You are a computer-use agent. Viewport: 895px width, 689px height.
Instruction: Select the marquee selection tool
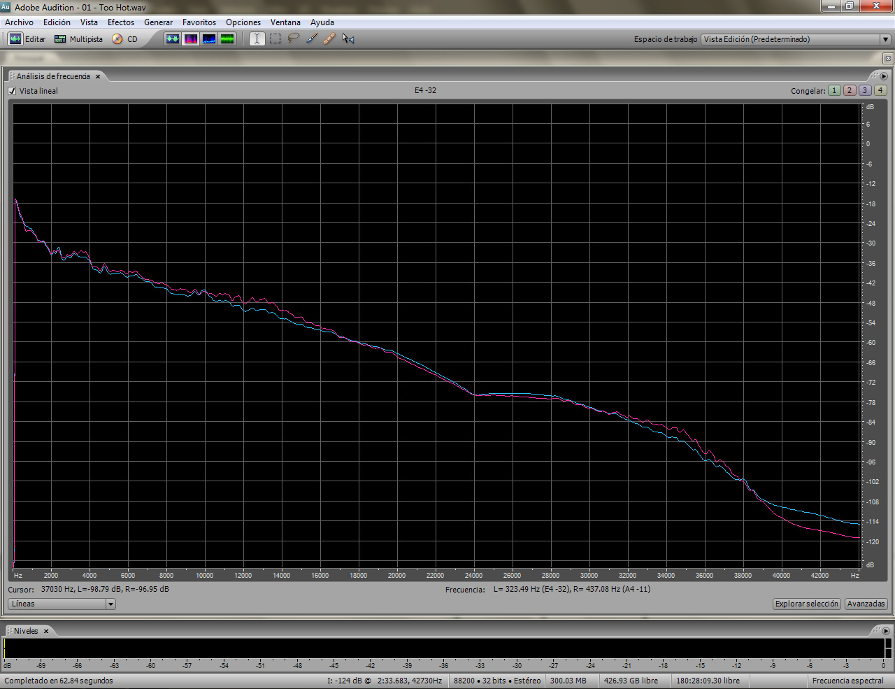(275, 39)
